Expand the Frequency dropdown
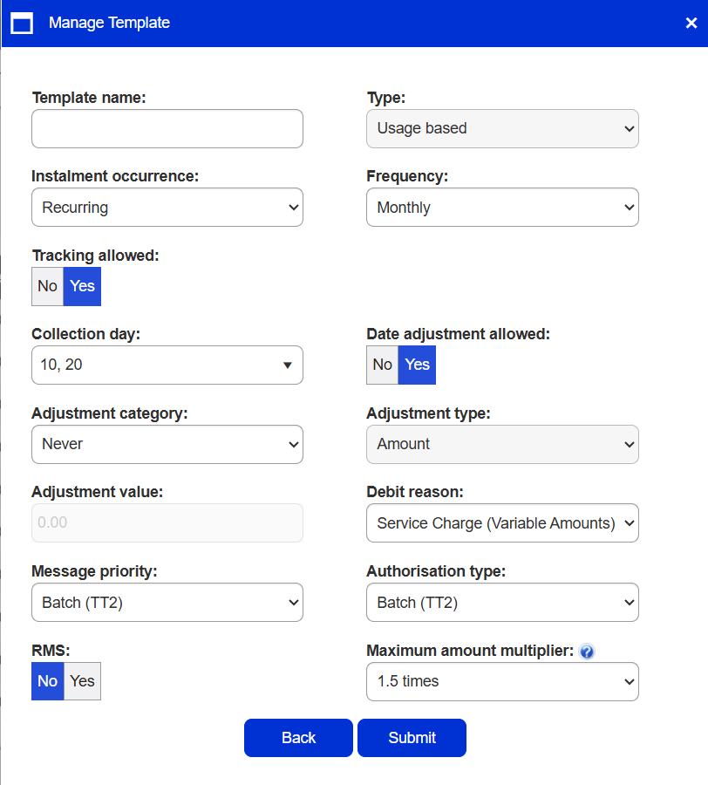Image resolution: width=708 pixels, height=785 pixels. (x=502, y=208)
